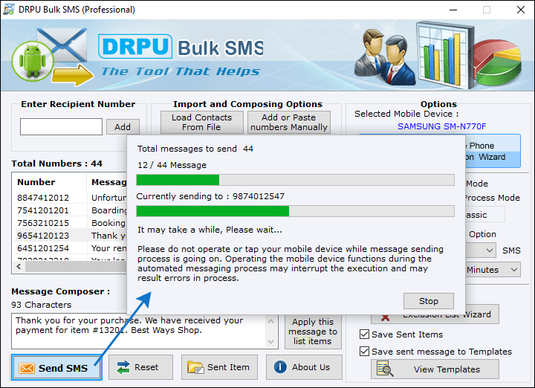
Task: Click the left scroll arrow of numbers list
Action: [19, 267]
